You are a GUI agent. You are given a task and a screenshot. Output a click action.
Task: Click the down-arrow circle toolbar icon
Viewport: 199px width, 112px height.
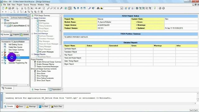[160, 8]
